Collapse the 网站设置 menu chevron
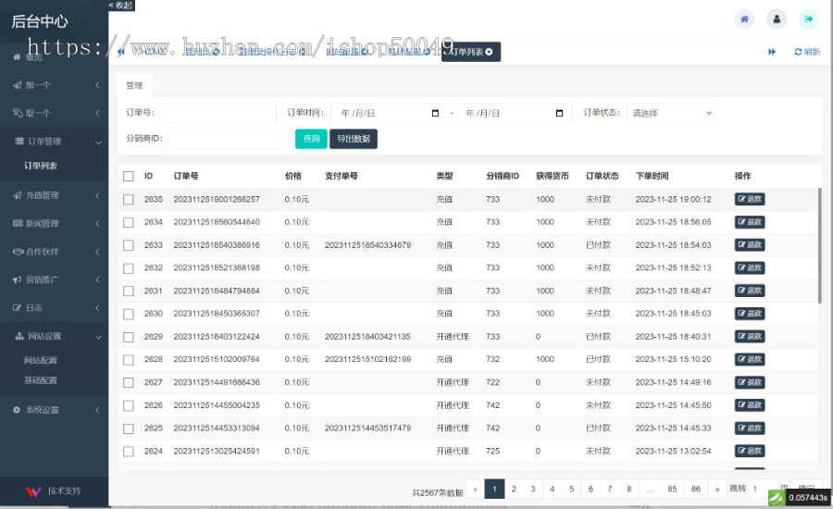833x509 pixels. click(x=98, y=337)
